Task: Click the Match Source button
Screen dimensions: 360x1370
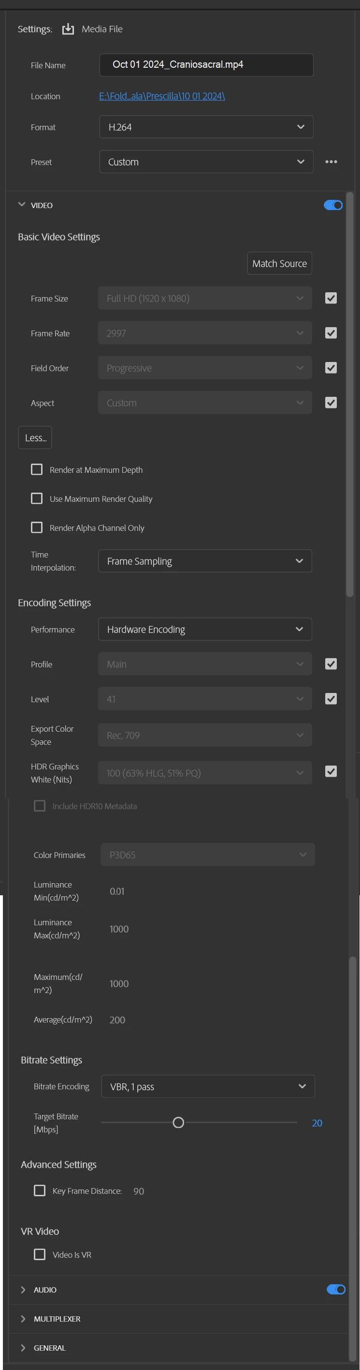Action: tap(279, 263)
